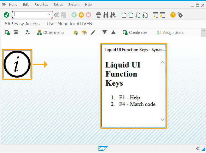206x153 pixels.
Task: Click the Create New Session icon
Action: (155, 15)
